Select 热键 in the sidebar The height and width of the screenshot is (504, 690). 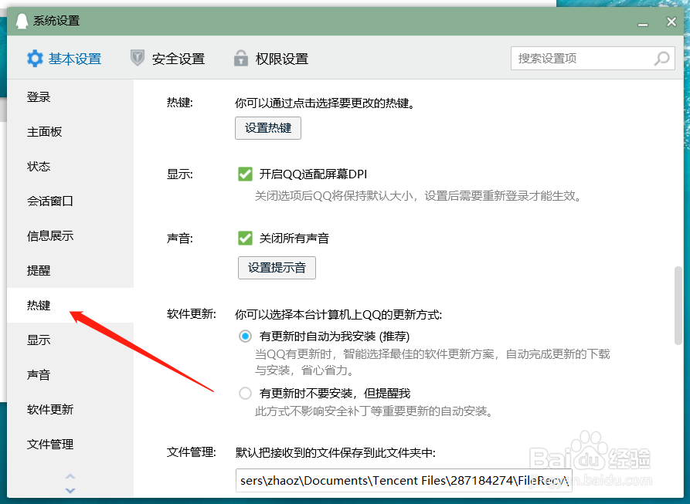70,306
